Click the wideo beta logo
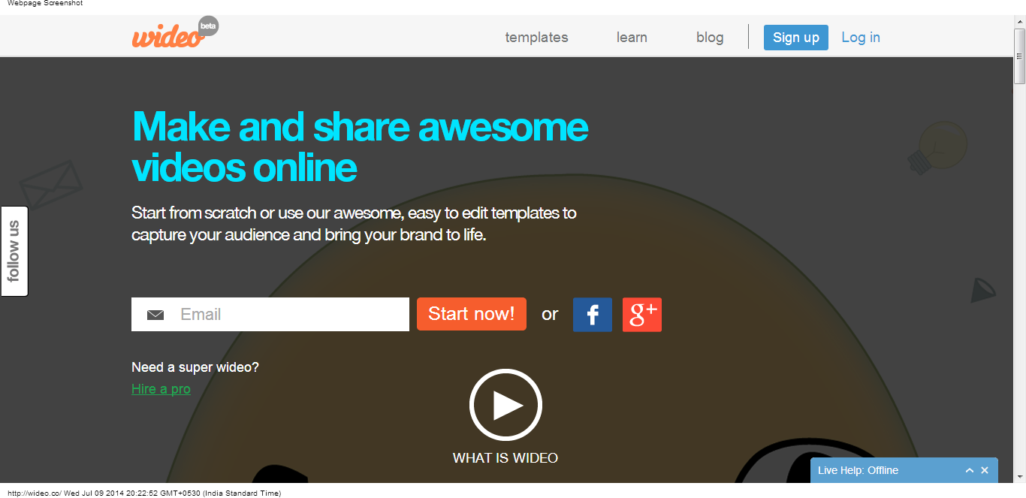The height and width of the screenshot is (498, 1026). [x=175, y=33]
